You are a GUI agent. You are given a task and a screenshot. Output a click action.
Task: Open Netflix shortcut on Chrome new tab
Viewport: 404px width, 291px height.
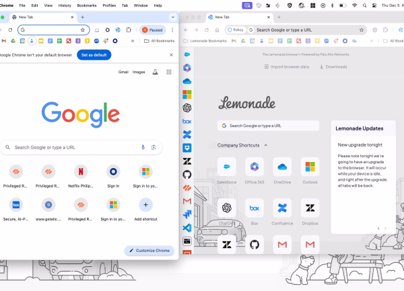81,176
